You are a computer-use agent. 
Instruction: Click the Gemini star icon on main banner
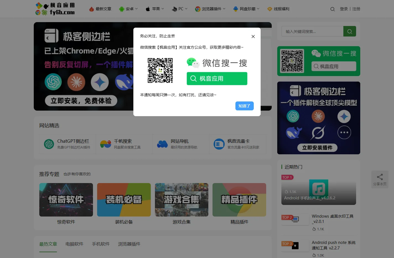[100, 82]
